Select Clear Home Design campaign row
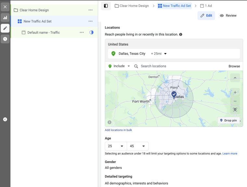 [x=54, y=10]
